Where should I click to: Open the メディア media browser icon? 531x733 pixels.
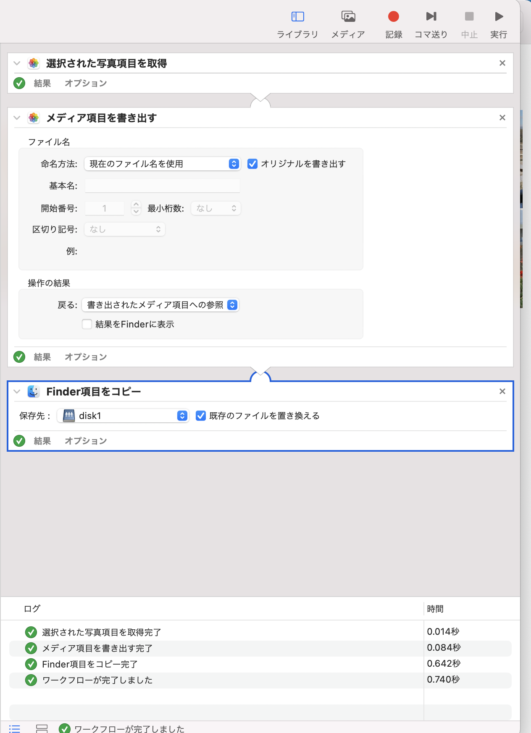[x=348, y=17]
